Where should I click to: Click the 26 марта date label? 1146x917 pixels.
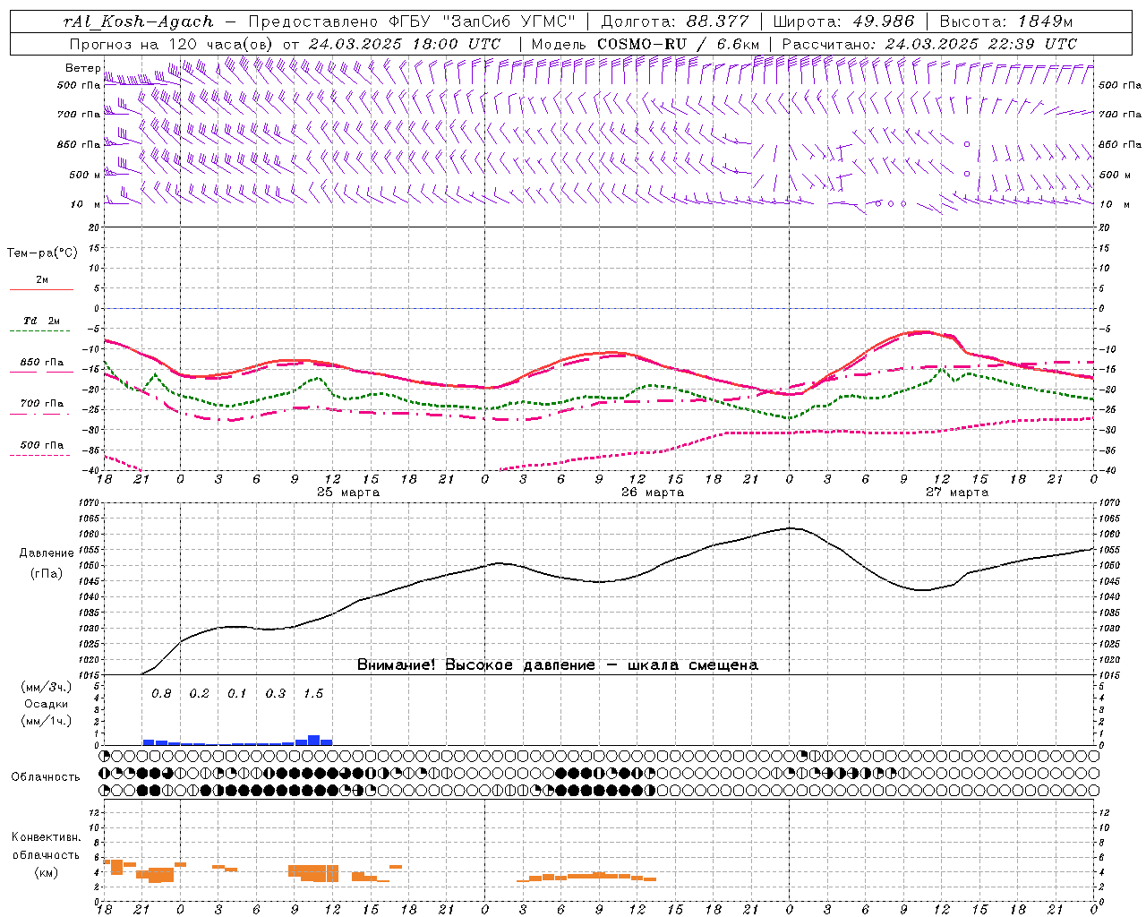click(x=653, y=493)
